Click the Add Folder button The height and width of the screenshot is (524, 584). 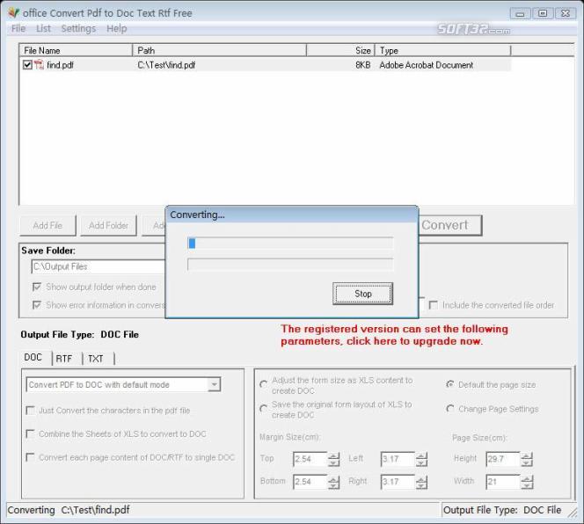(x=108, y=225)
